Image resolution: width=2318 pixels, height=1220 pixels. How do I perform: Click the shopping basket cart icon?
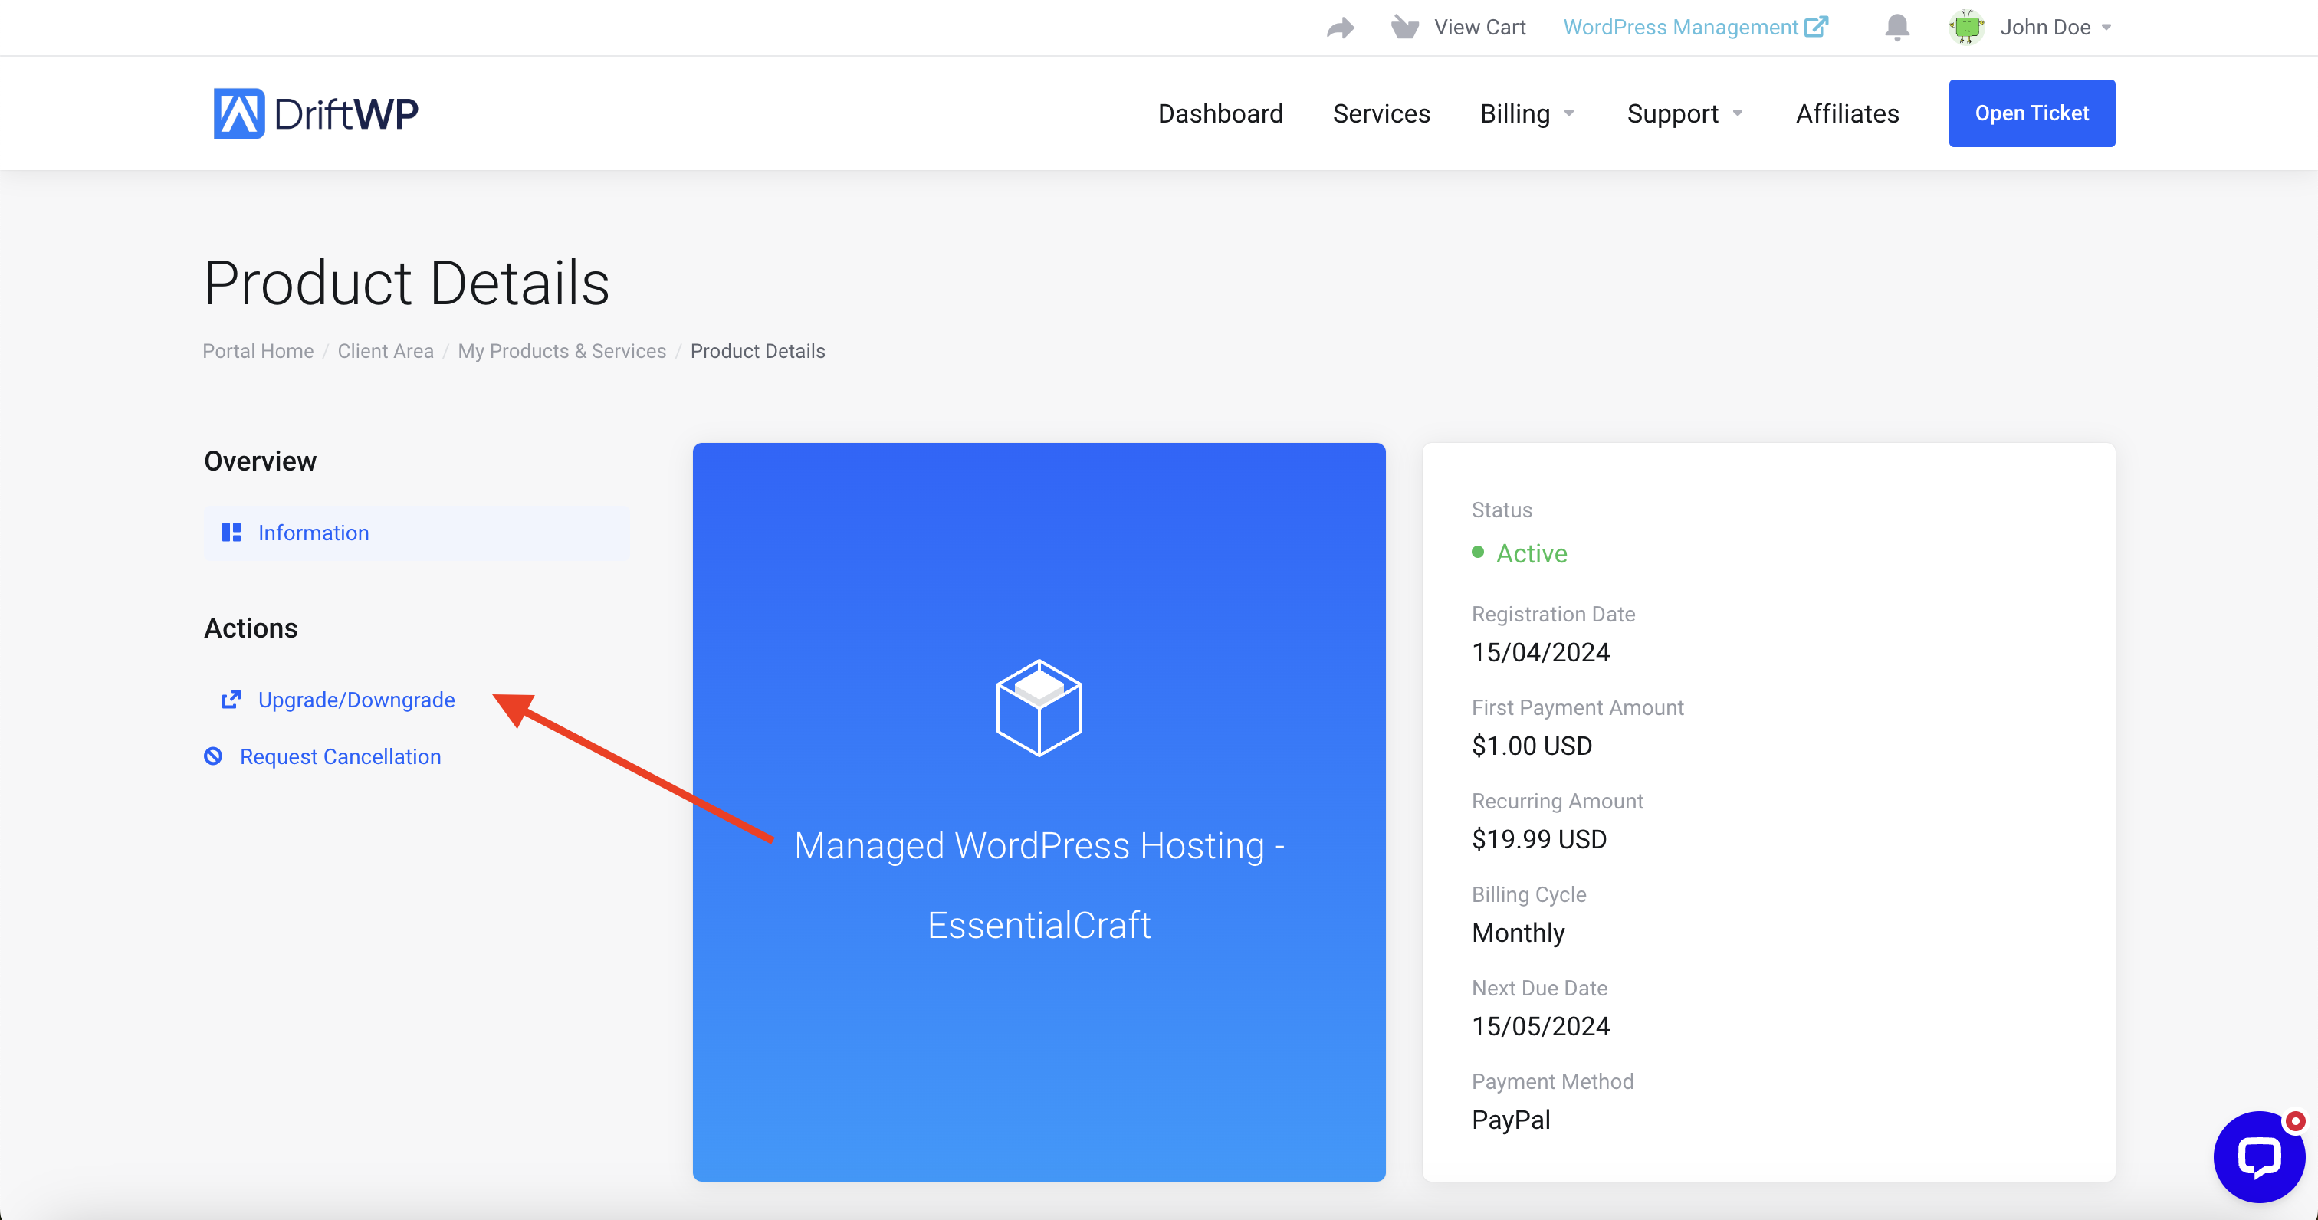(1404, 27)
